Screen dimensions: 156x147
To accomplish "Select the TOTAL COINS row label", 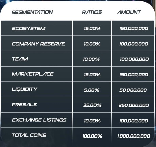I will [x=29, y=135].
